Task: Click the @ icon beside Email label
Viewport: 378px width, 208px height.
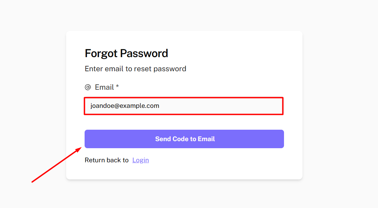Action: coord(88,87)
